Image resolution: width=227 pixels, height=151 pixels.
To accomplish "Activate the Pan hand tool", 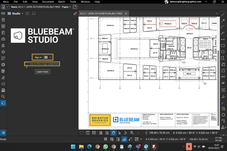I will click(113, 133).
